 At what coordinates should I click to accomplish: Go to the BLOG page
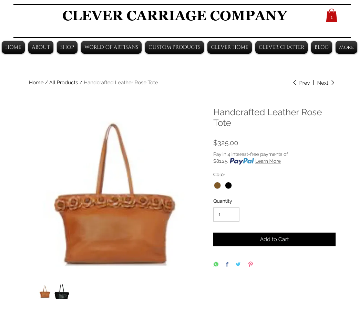(321, 47)
